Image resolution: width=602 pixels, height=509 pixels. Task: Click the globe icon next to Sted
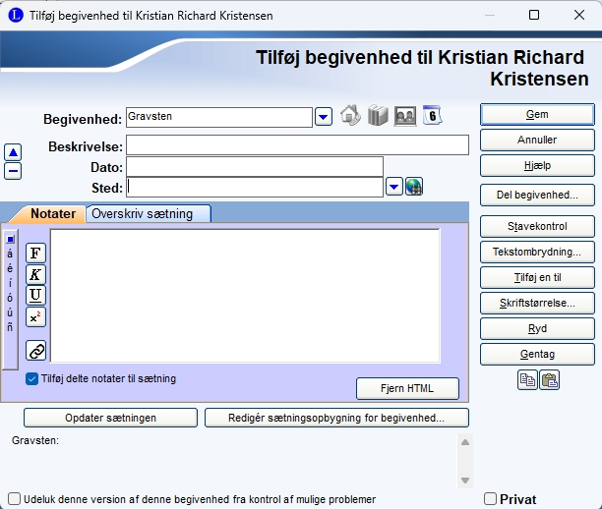pyautogui.click(x=414, y=187)
